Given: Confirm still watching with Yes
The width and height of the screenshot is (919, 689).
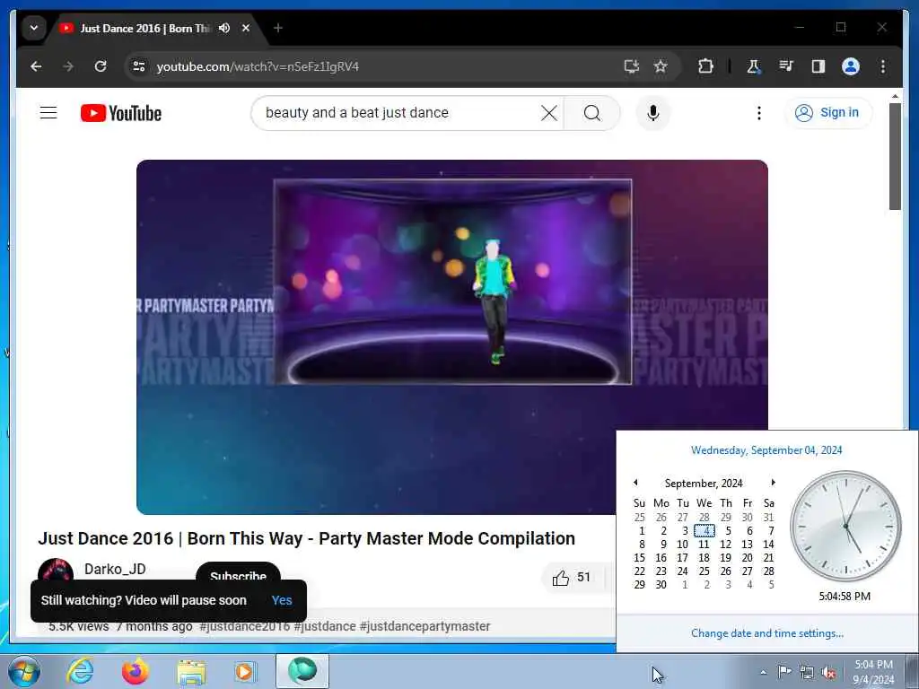Looking at the screenshot, I should (x=282, y=600).
